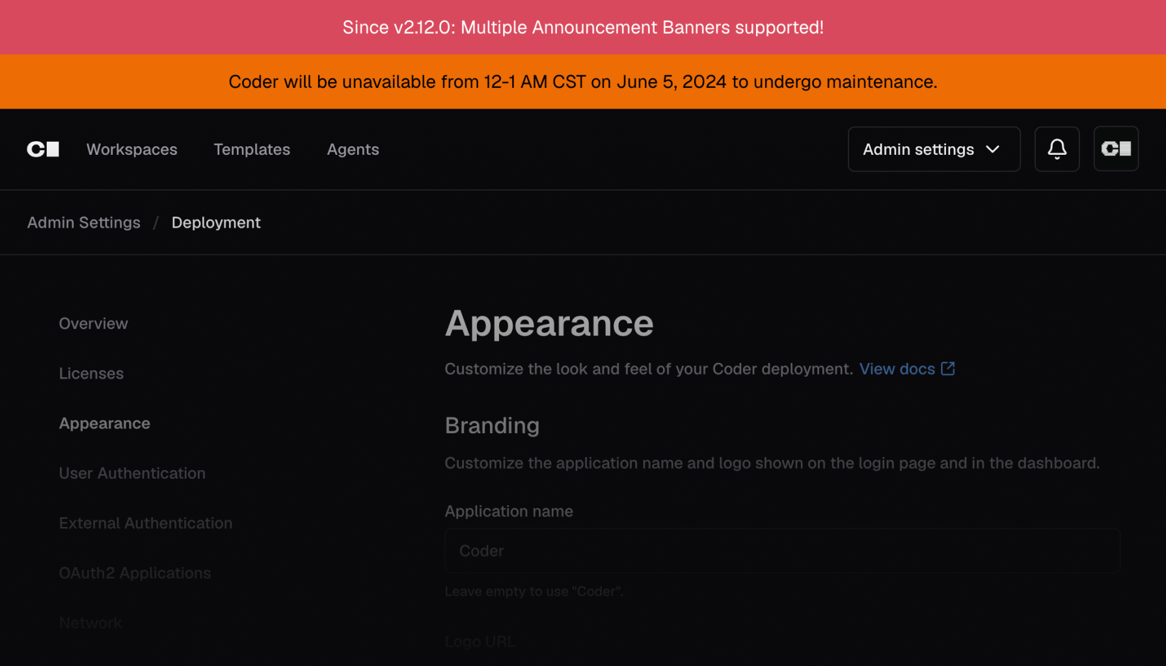Click the Admin Settings breadcrumb
1166x666 pixels.
84,222
